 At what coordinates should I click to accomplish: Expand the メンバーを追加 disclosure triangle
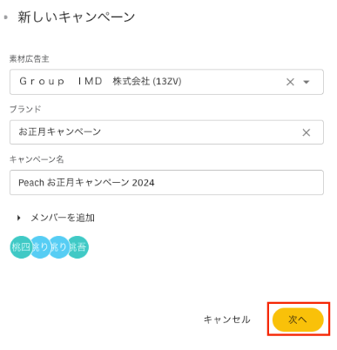19,218
